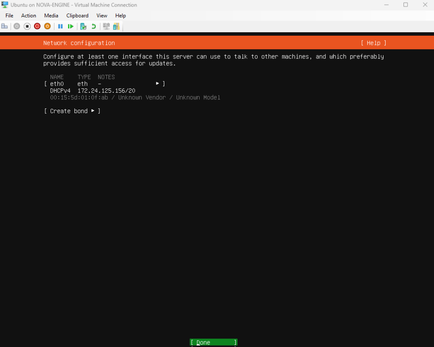This screenshot has height=347, width=434.
Task: Open the File menu
Action: [x=9, y=16]
